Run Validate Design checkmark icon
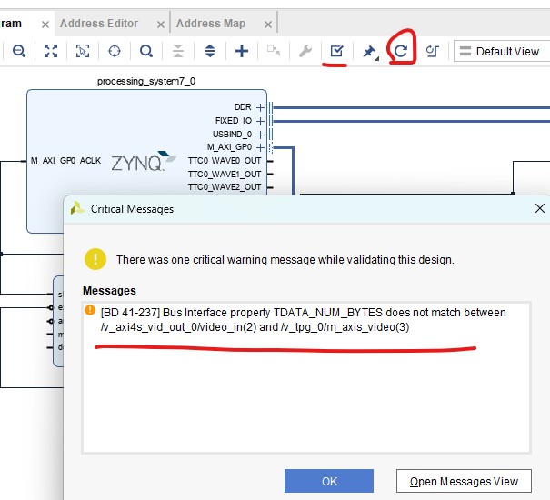Screen dimensions: 550x500 coord(336,52)
